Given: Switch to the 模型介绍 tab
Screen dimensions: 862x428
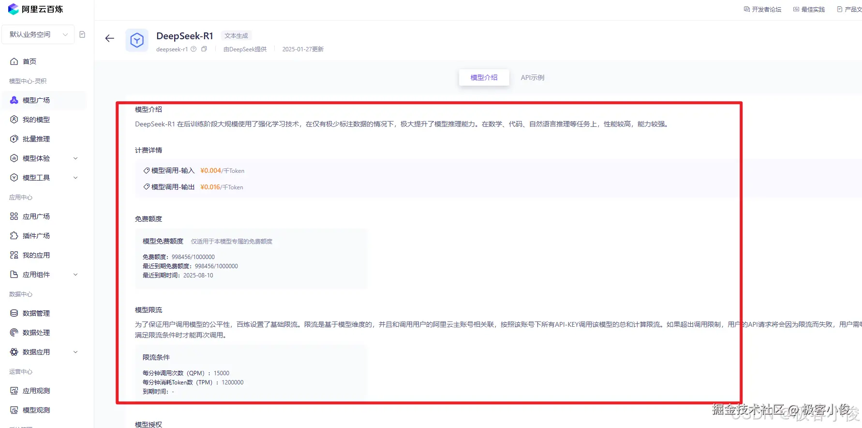Looking at the screenshot, I should click(x=484, y=77).
